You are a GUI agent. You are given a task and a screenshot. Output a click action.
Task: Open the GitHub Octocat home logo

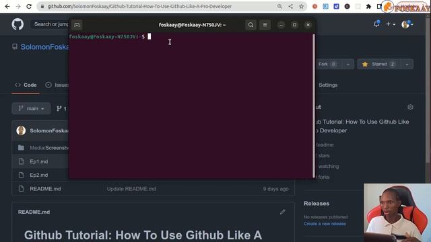click(18, 24)
